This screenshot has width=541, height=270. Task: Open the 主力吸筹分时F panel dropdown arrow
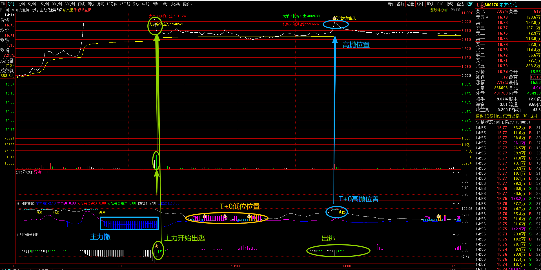[x=454, y=235]
